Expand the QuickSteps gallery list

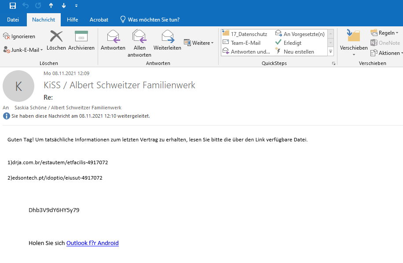[x=330, y=52]
